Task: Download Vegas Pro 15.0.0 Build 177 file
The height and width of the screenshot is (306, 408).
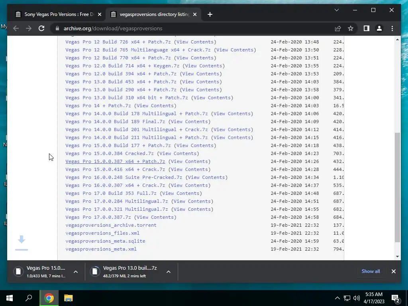Action: [118, 145]
